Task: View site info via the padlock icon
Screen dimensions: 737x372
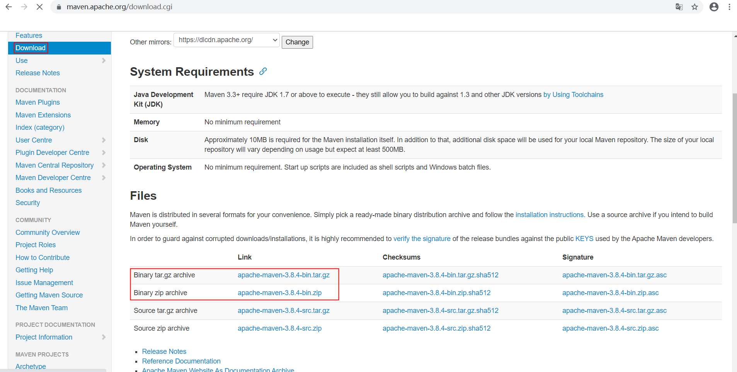Action: 59,7
